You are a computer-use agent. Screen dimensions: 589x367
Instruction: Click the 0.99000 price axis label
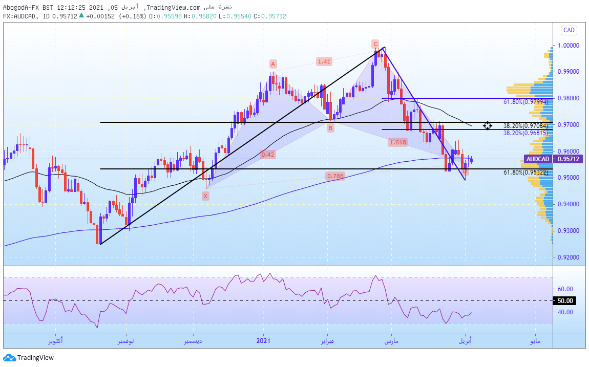(568, 72)
